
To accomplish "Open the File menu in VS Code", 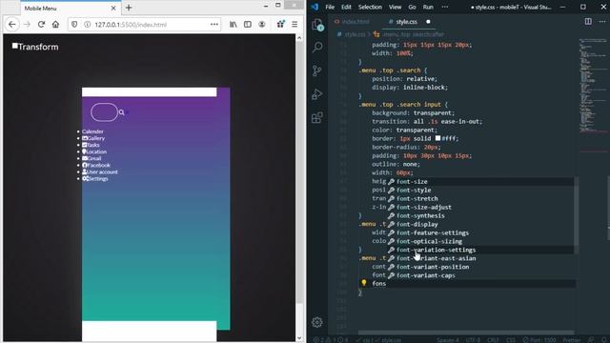I will tap(330, 7).
